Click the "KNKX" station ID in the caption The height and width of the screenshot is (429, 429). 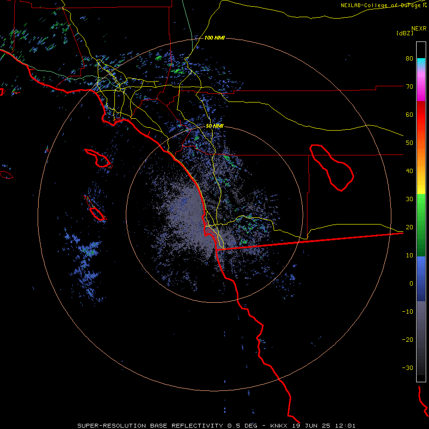point(278,426)
